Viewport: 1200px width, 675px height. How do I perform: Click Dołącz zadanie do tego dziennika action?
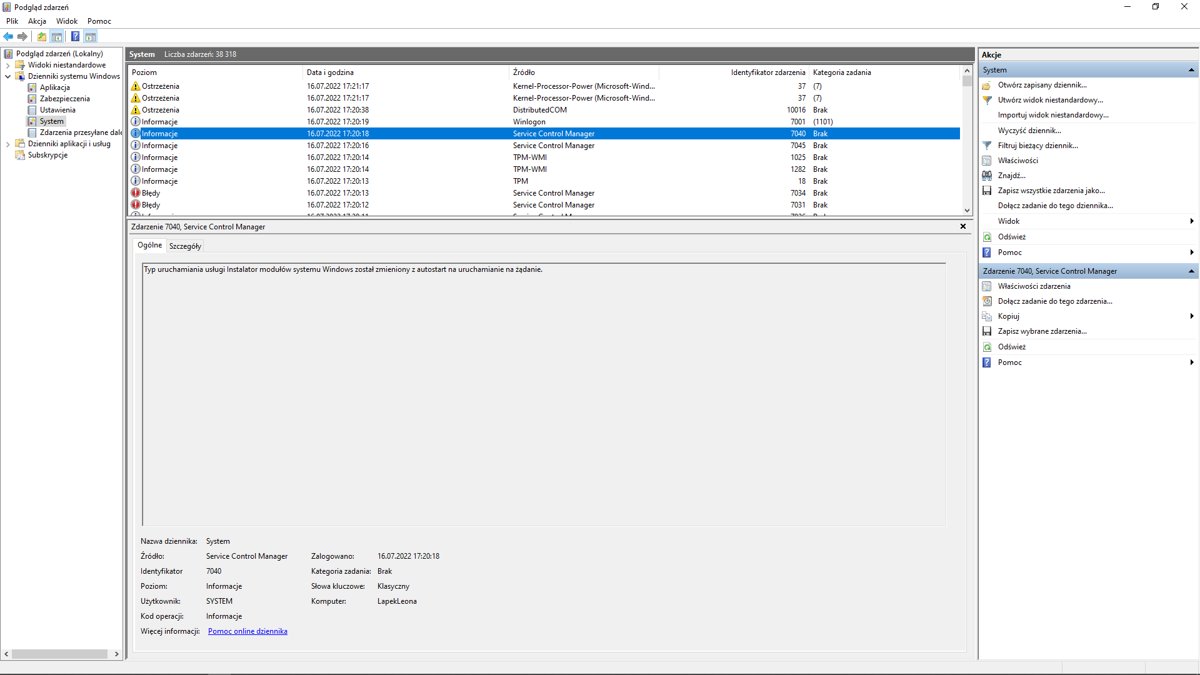[1055, 206]
